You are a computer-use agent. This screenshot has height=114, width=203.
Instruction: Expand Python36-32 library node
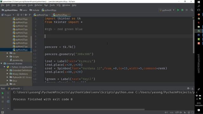click(x=7, y=77)
